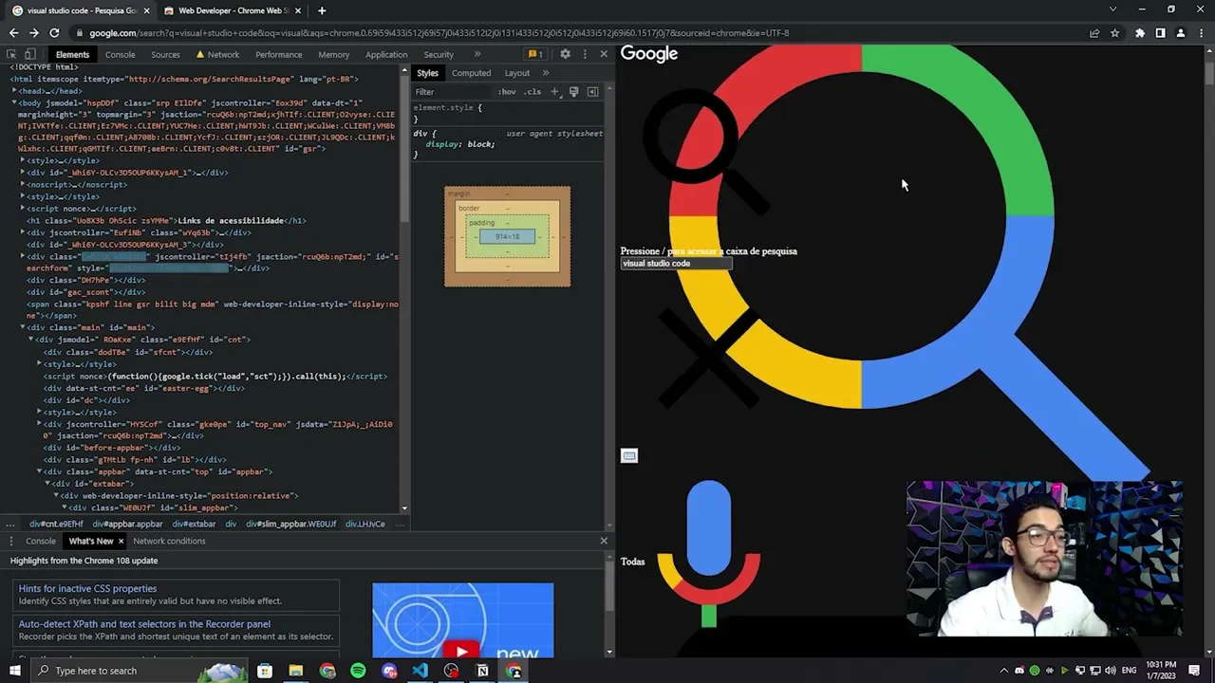Open the drawer three-dot menu
This screenshot has width=1215, height=683.
click(10, 541)
